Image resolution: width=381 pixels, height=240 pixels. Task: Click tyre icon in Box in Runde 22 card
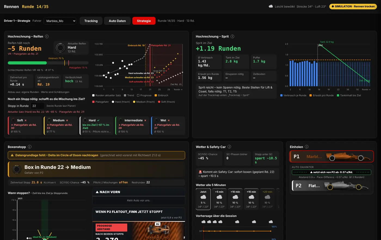point(17,169)
